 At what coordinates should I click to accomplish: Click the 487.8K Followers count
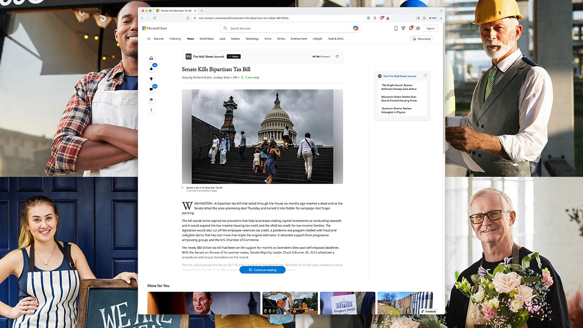(321, 56)
